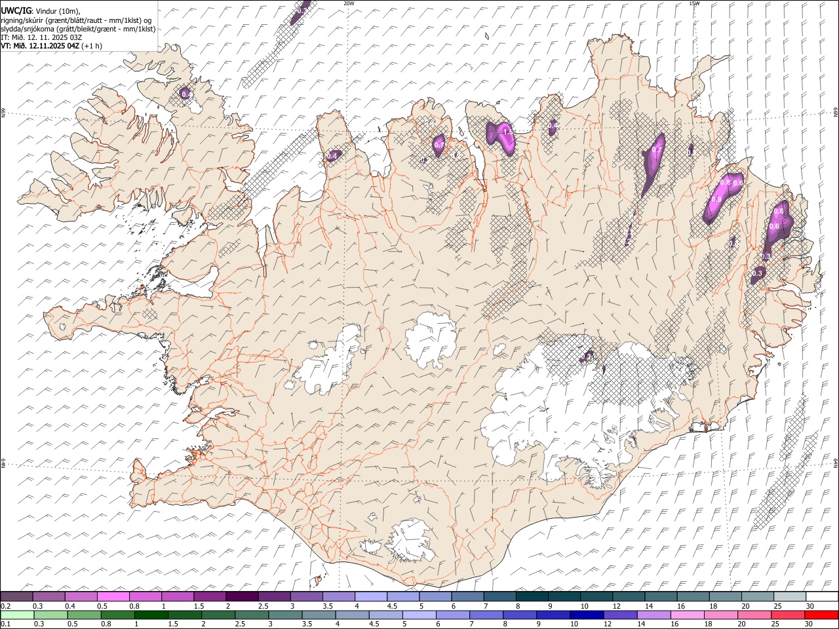Click the 15W longitude label
839x629 pixels.
tap(693, 3)
